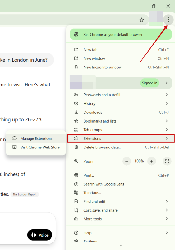Click the Chrome logo in default browser banner

coord(76,34)
